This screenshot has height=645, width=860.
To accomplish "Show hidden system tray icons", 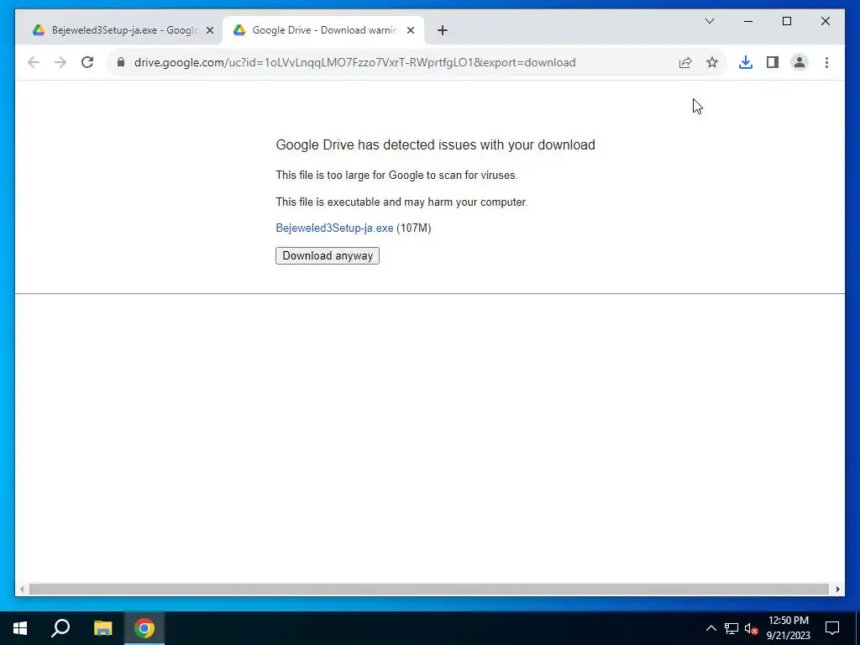I will pyautogui.click(x=711, y=628).
